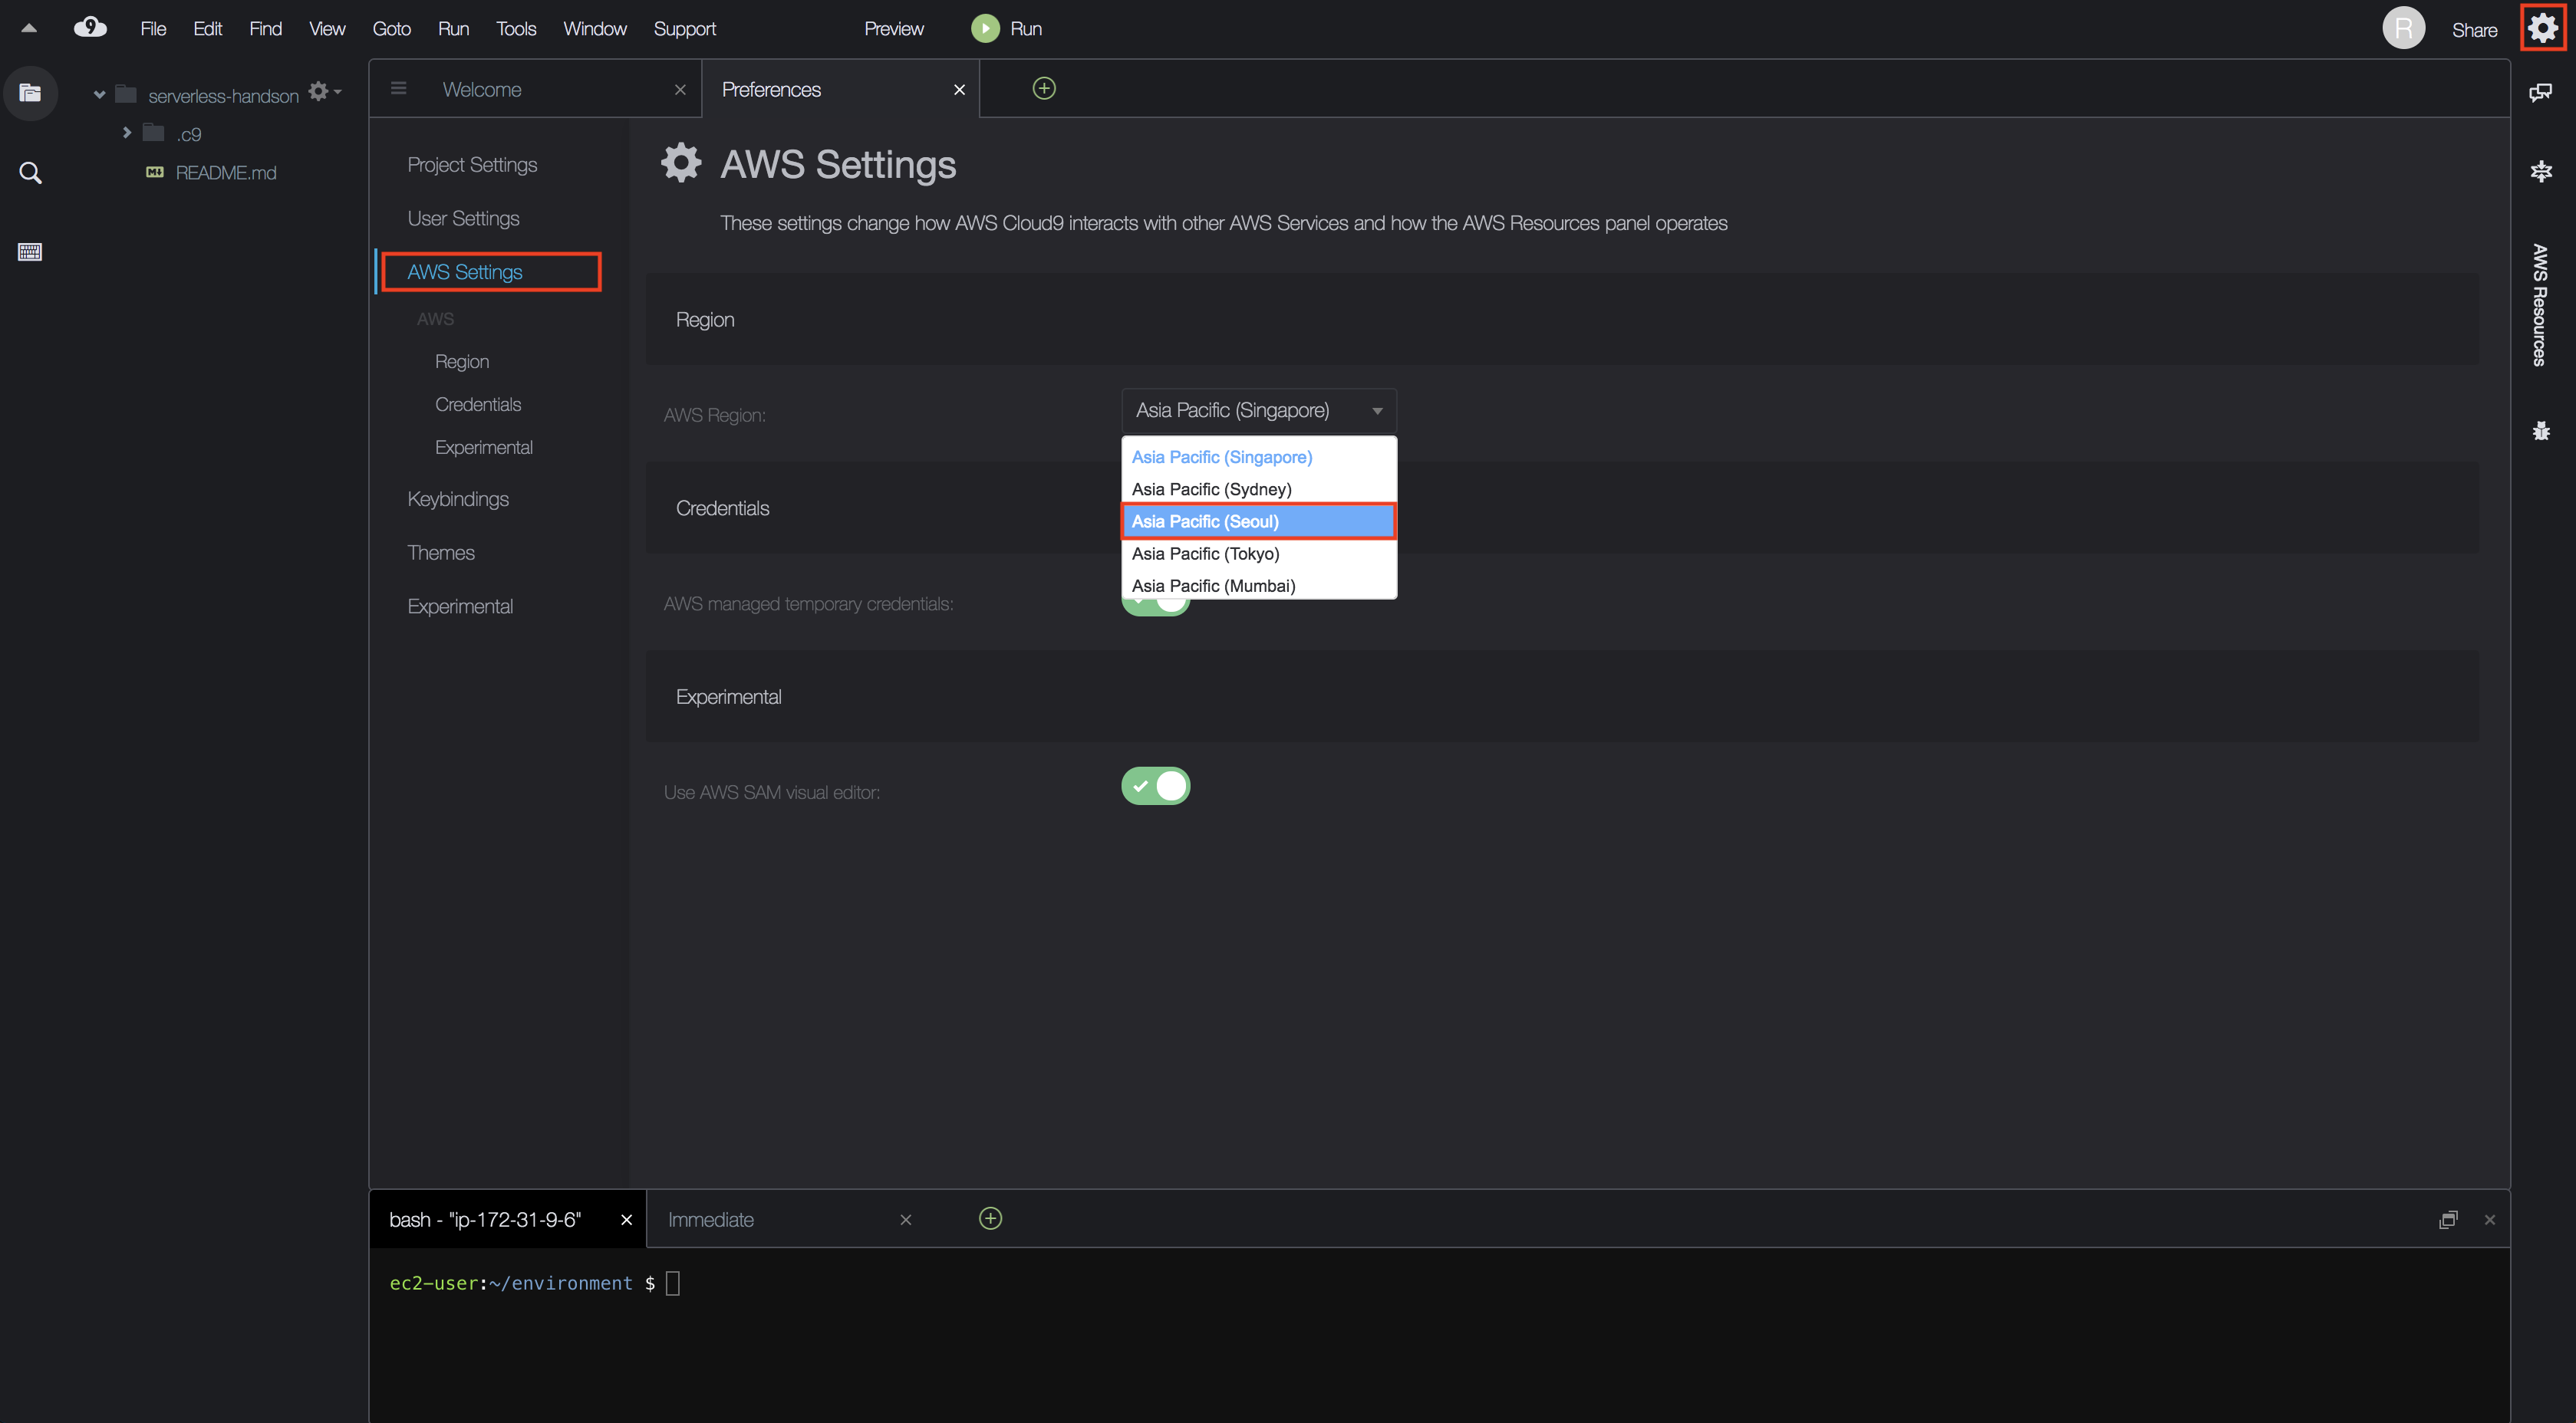This screenshot has height=1423, width=2576.
Task: Click the README.md file icon
Action: click(155, 173)
